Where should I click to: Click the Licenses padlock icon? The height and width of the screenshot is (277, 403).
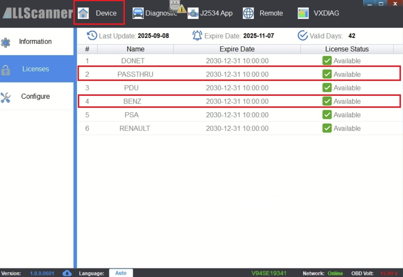(6, 70)
